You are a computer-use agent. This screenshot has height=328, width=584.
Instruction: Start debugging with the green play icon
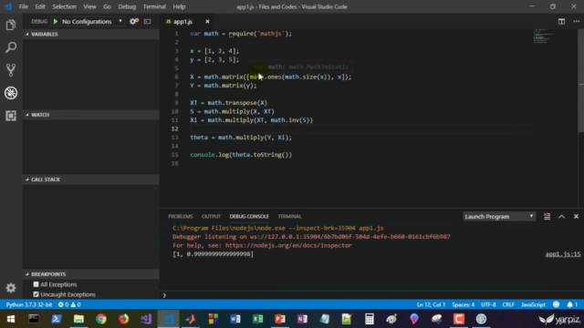pos(56,22)
